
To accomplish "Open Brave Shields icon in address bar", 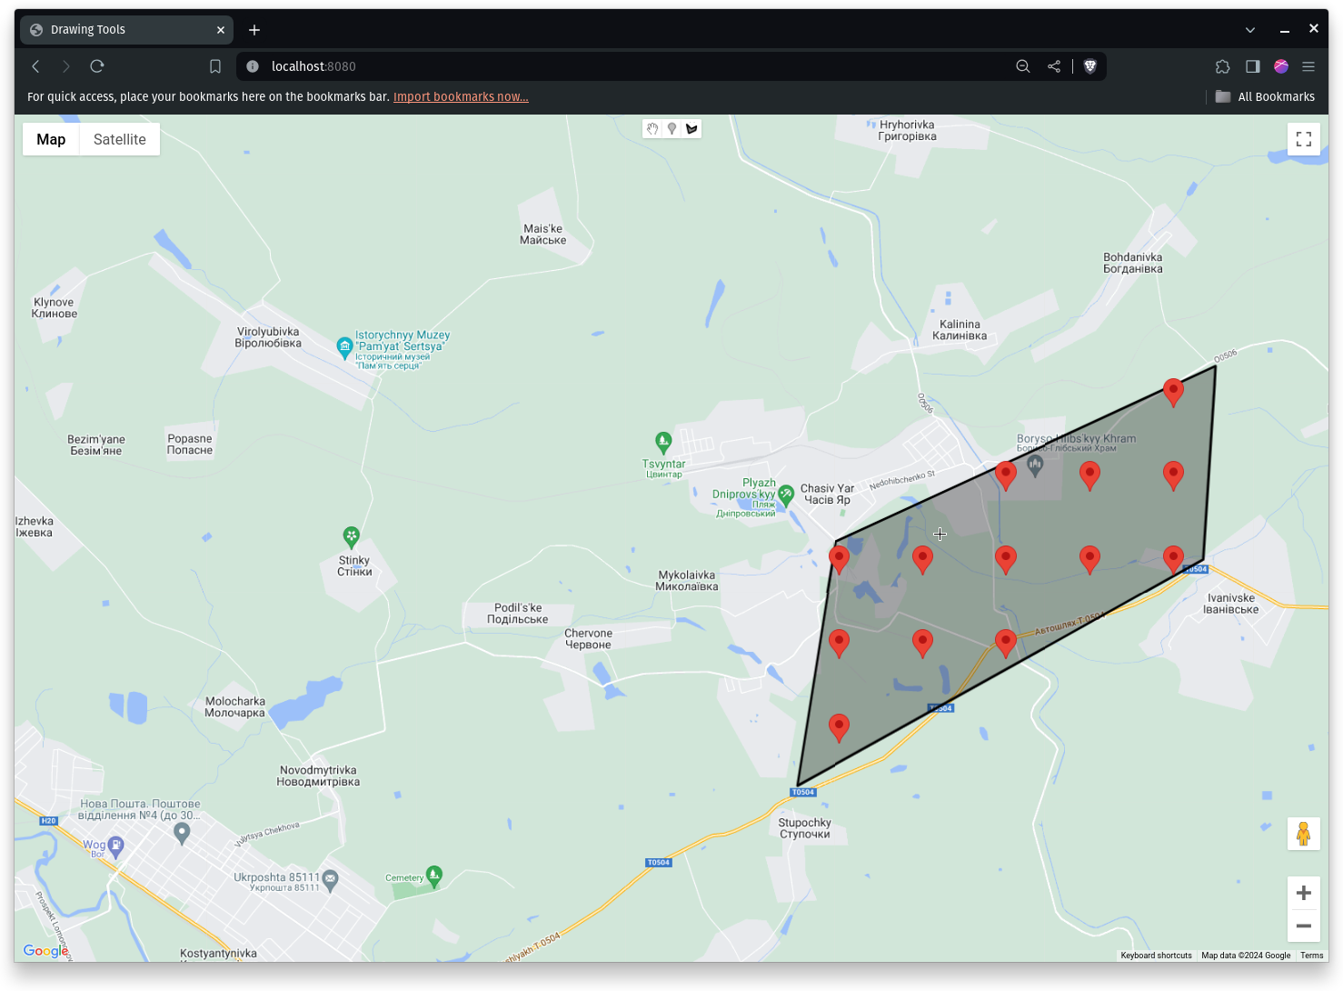I will [x=1090, y=66].
